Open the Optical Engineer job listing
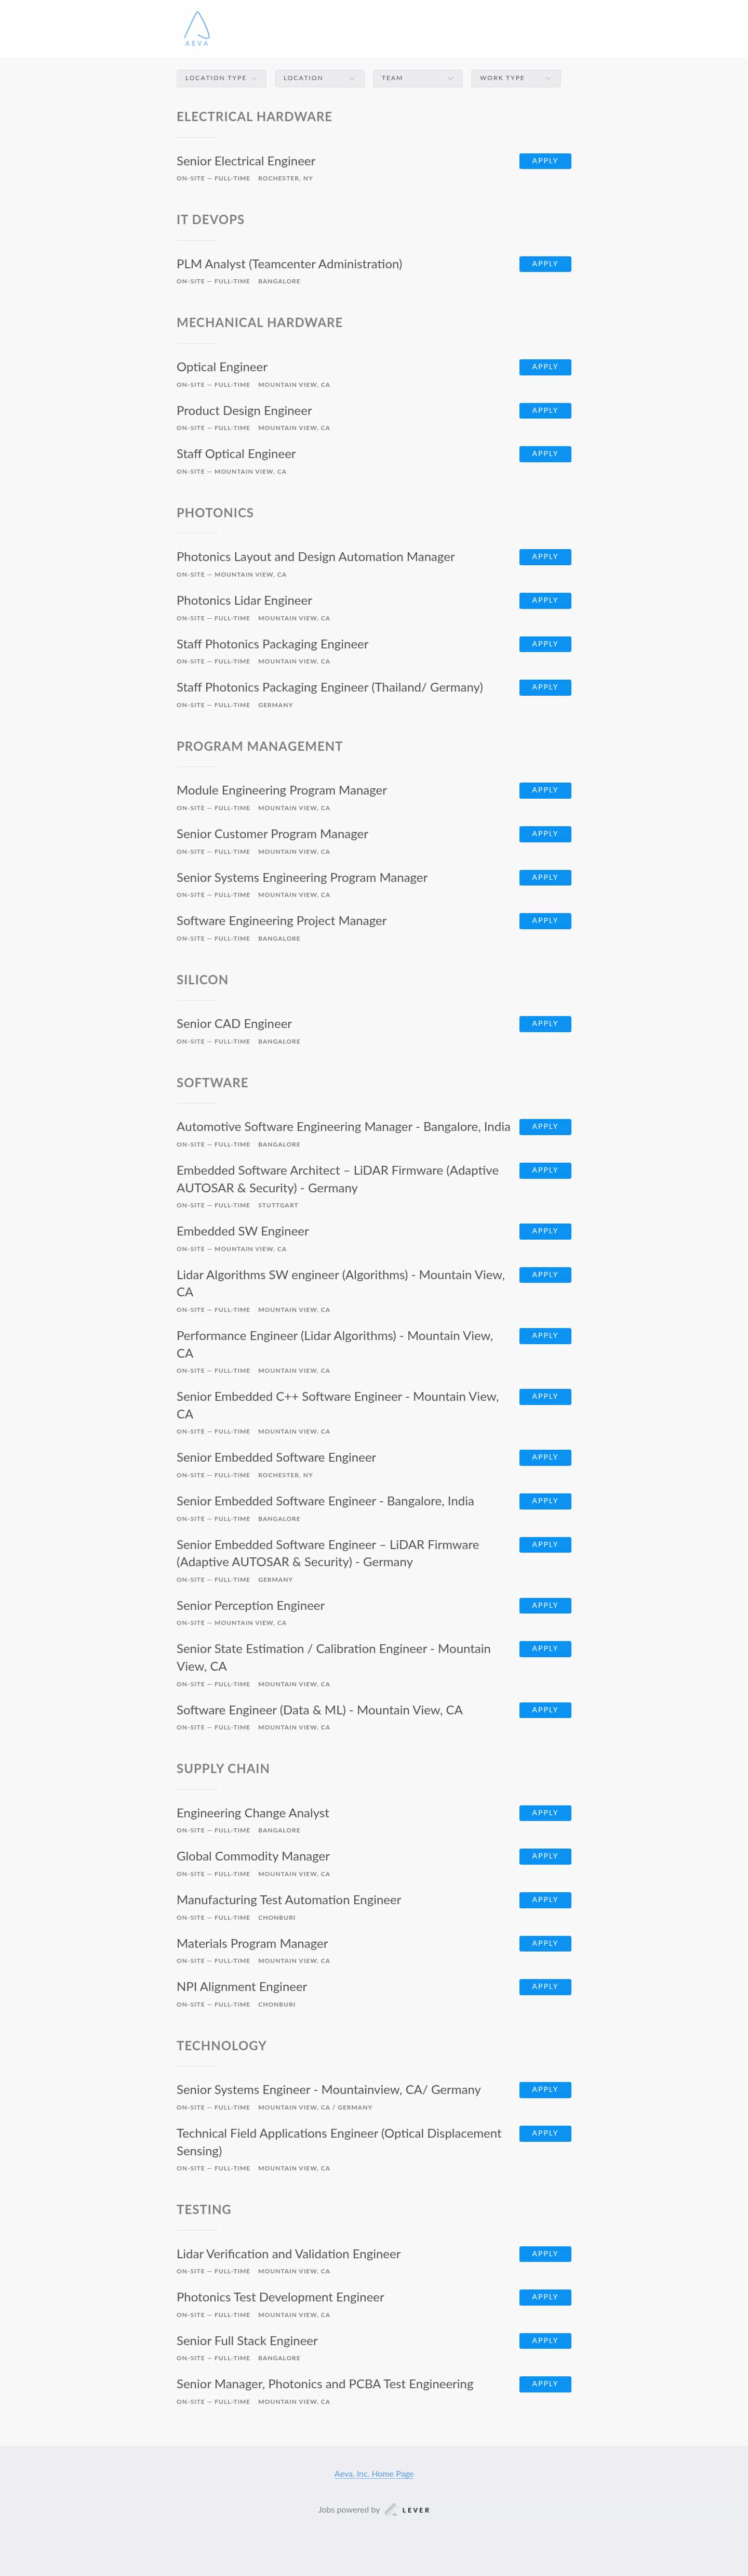The height and width of the screenshot is (2576, 748). (222, 367)
